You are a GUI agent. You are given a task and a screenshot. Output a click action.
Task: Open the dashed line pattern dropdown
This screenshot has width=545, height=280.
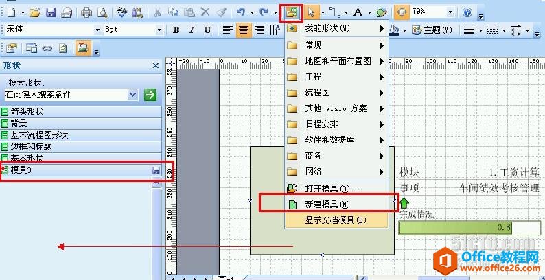(x=504, y=31)
